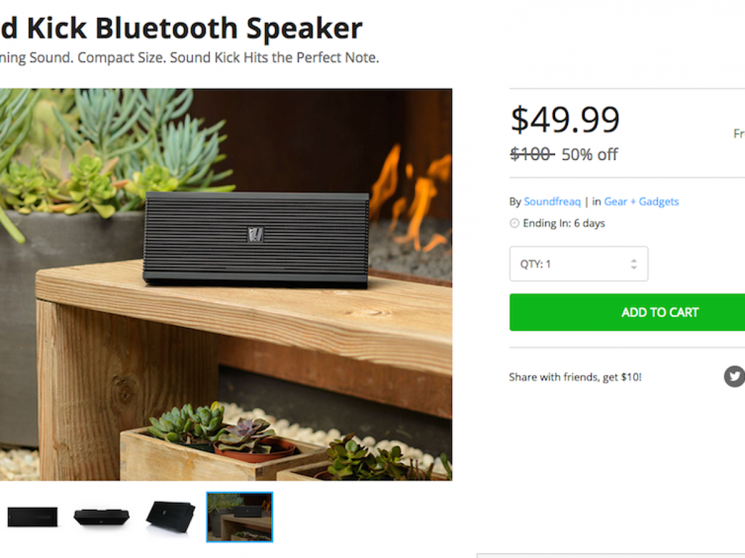Open the QTY quantity dropdown
The width and height of the screenshot is (745, 558).
coord(579,263)
